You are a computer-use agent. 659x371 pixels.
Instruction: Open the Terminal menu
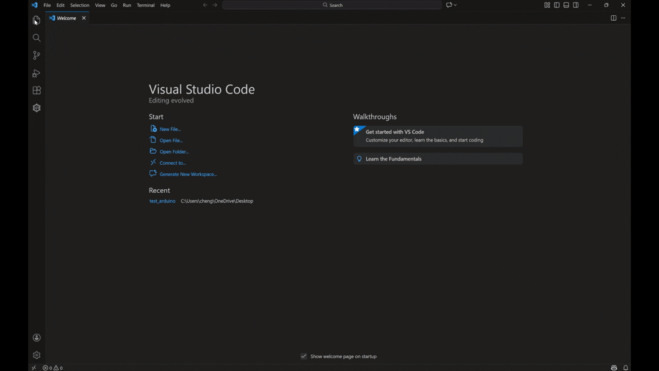click(146, 5)
